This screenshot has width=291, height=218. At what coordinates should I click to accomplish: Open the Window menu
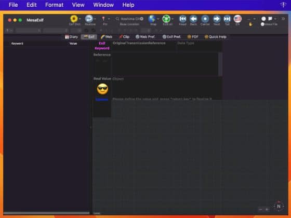coord(103,5)
